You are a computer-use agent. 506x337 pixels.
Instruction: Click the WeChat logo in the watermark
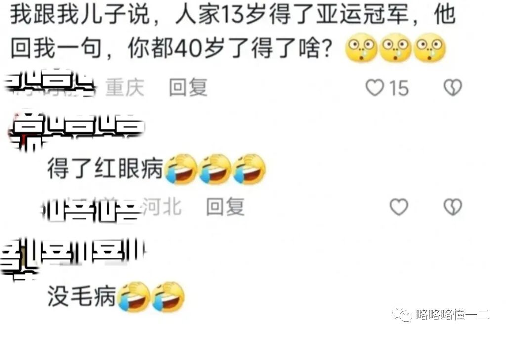[x=402, y=315]
